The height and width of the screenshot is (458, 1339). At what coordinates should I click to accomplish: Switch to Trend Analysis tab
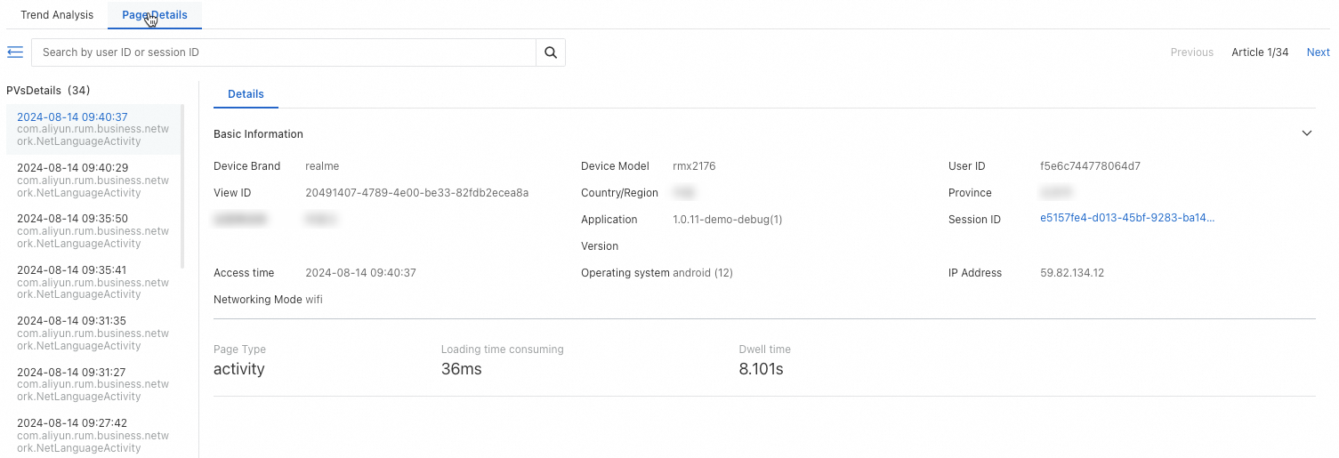57,15
